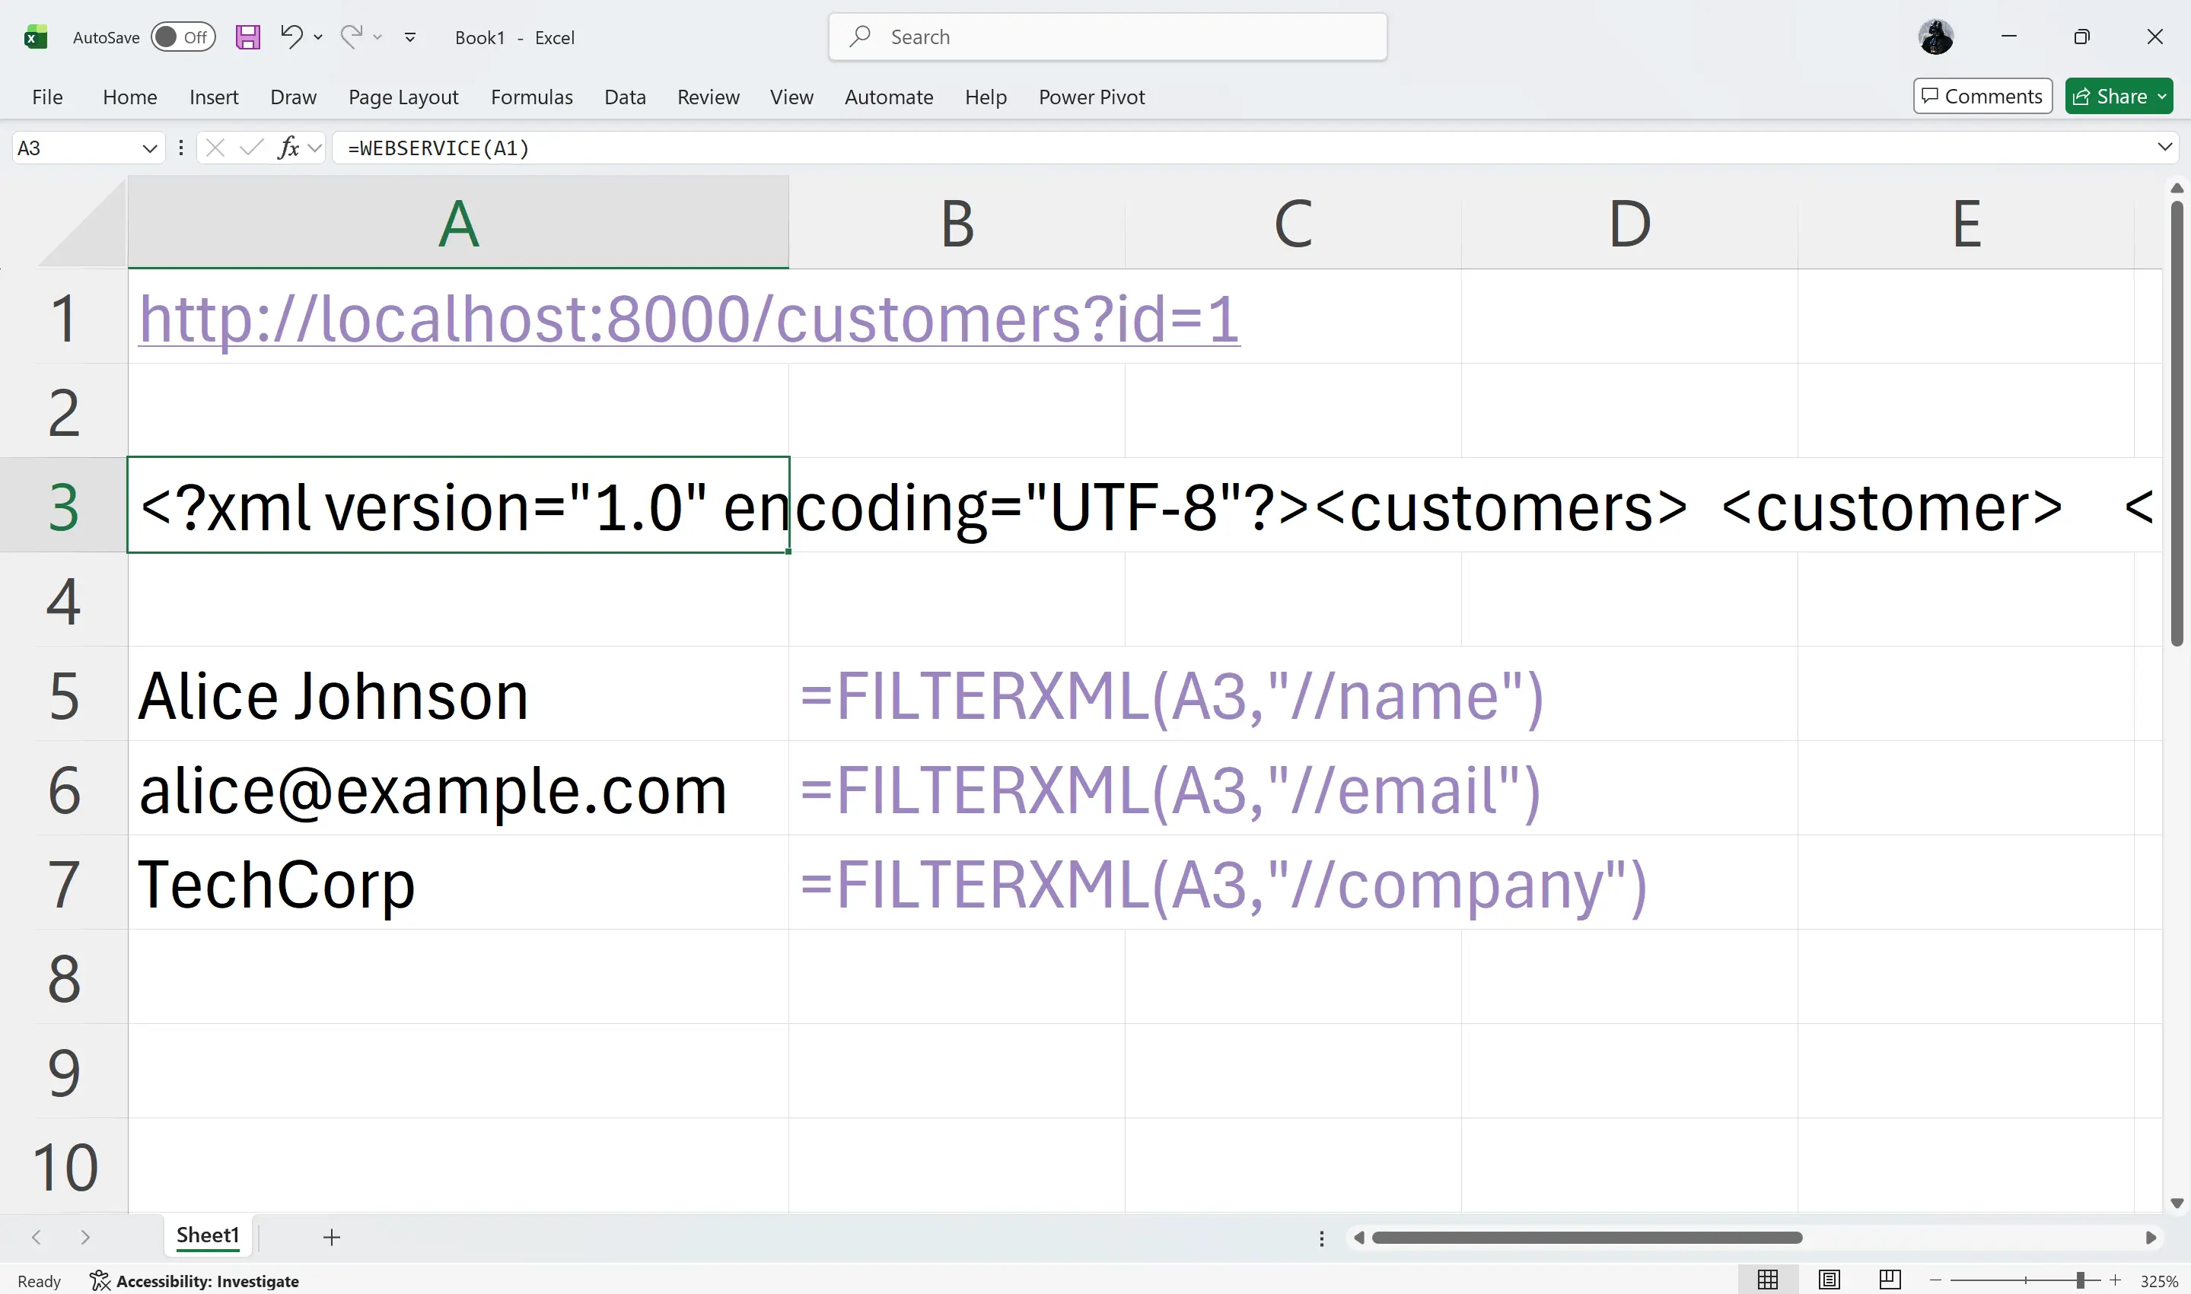
Task: Expand the Undo history dropdown arrow
Action: (x=317, y=37)
